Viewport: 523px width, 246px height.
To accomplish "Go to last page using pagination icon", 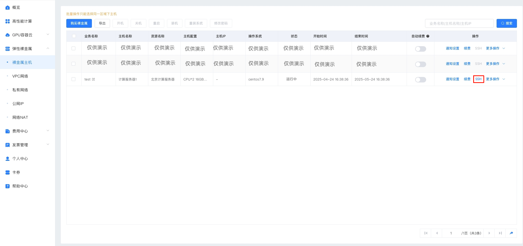I will tap(500, 233).
